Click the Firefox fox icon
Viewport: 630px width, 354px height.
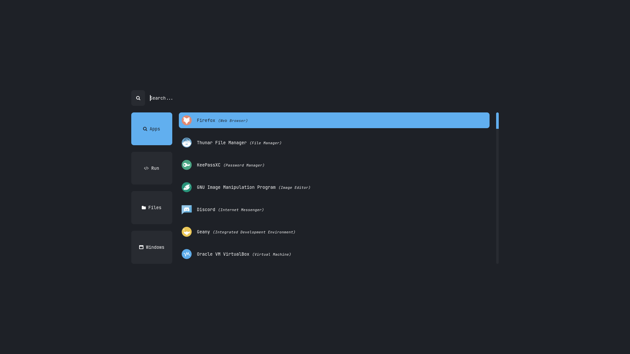point(187,120)
